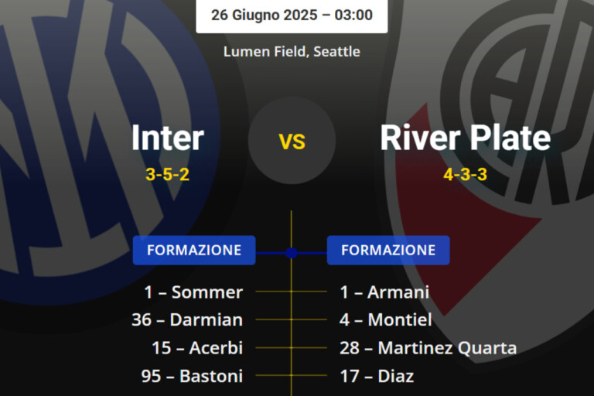Click the Inter team name
The width and height of the screenshot is (594, 396).
[x=168, y=138]
